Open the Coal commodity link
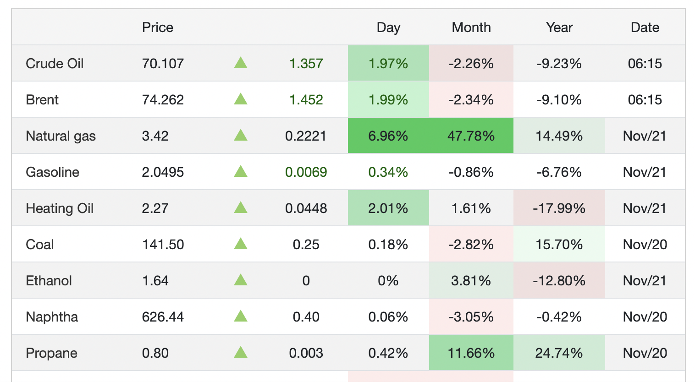Viewport: 695px width, 382px height. pyautogui.click(x=40, y=244)
